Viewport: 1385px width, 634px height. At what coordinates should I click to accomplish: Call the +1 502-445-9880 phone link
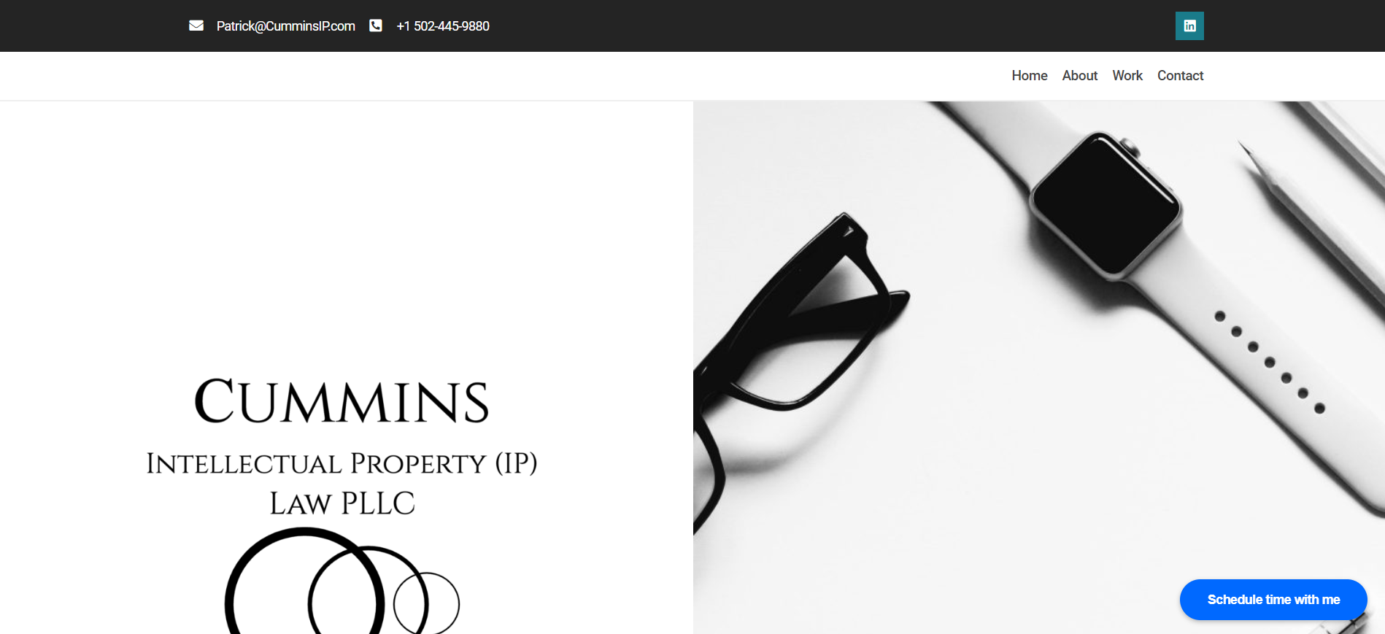(x=443, y=26)
